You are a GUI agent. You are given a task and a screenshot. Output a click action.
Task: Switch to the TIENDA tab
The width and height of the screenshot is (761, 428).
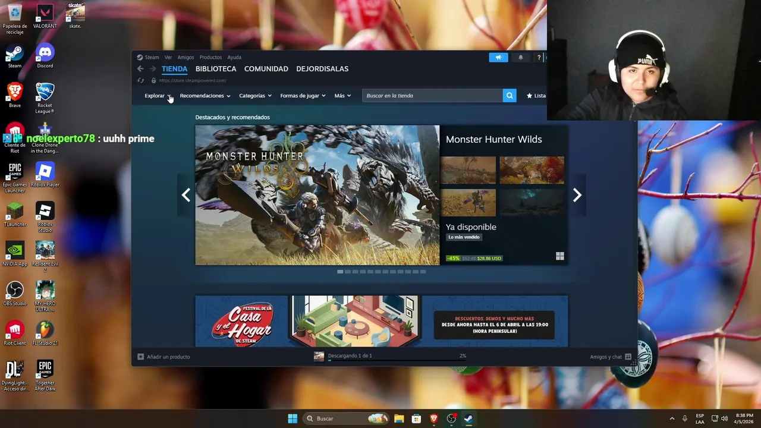click(175, 69)
